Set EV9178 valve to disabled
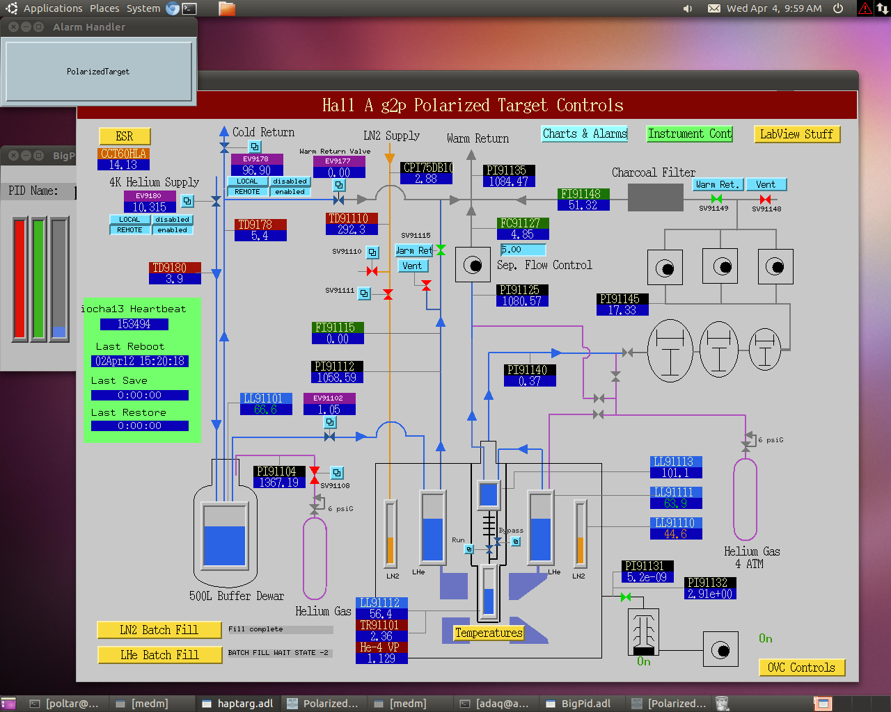The width and height of the screenshot is (891, 712). [290, 181]
